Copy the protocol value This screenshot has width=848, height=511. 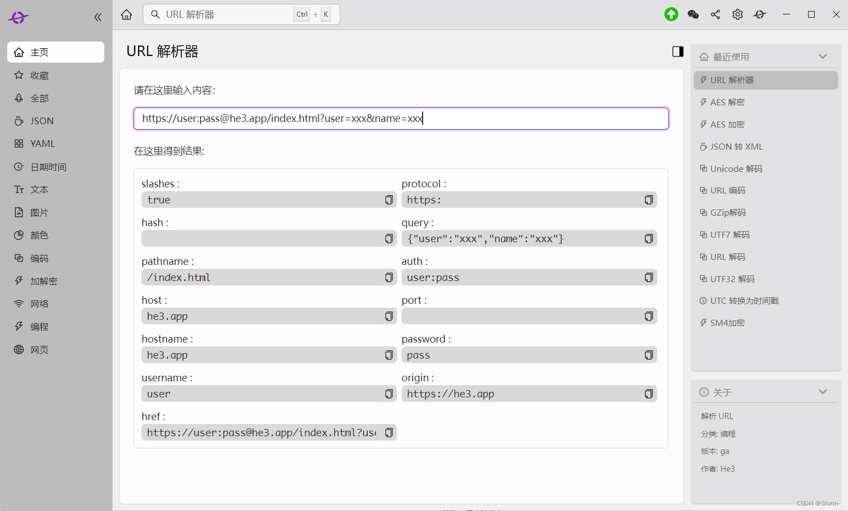click(x=648, y=200)
